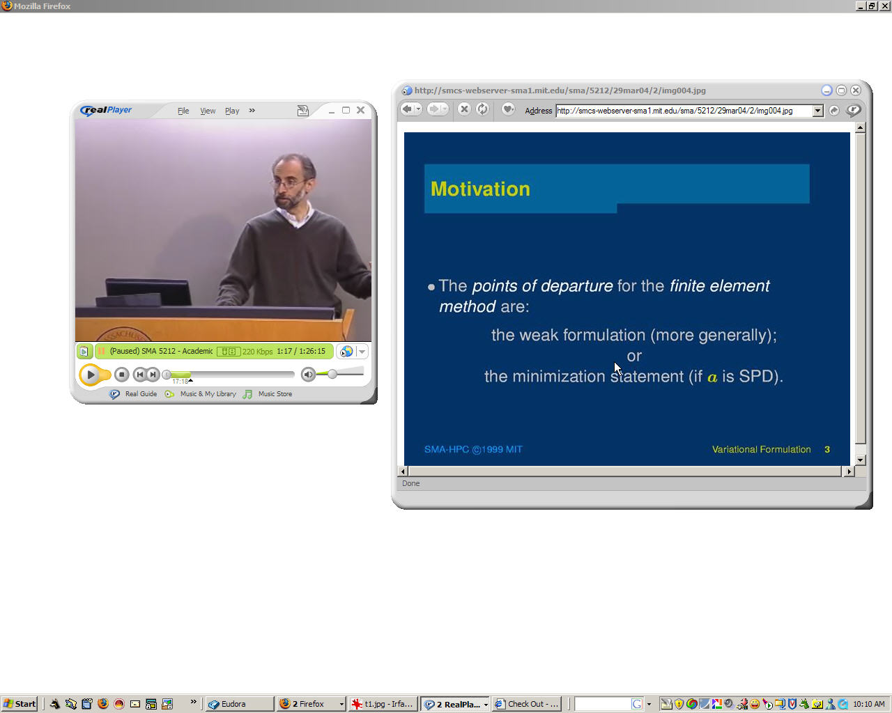The width and height of the screenshot is (892, 713).
Task: Open the globe browser dropdown in RealPlayer
Action: click(362, 352)
